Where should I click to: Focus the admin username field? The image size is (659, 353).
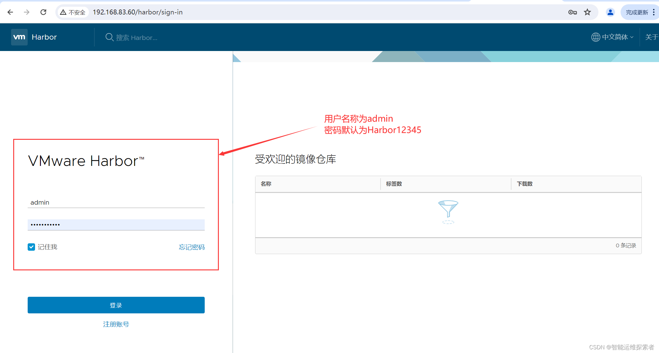(116, 202)
